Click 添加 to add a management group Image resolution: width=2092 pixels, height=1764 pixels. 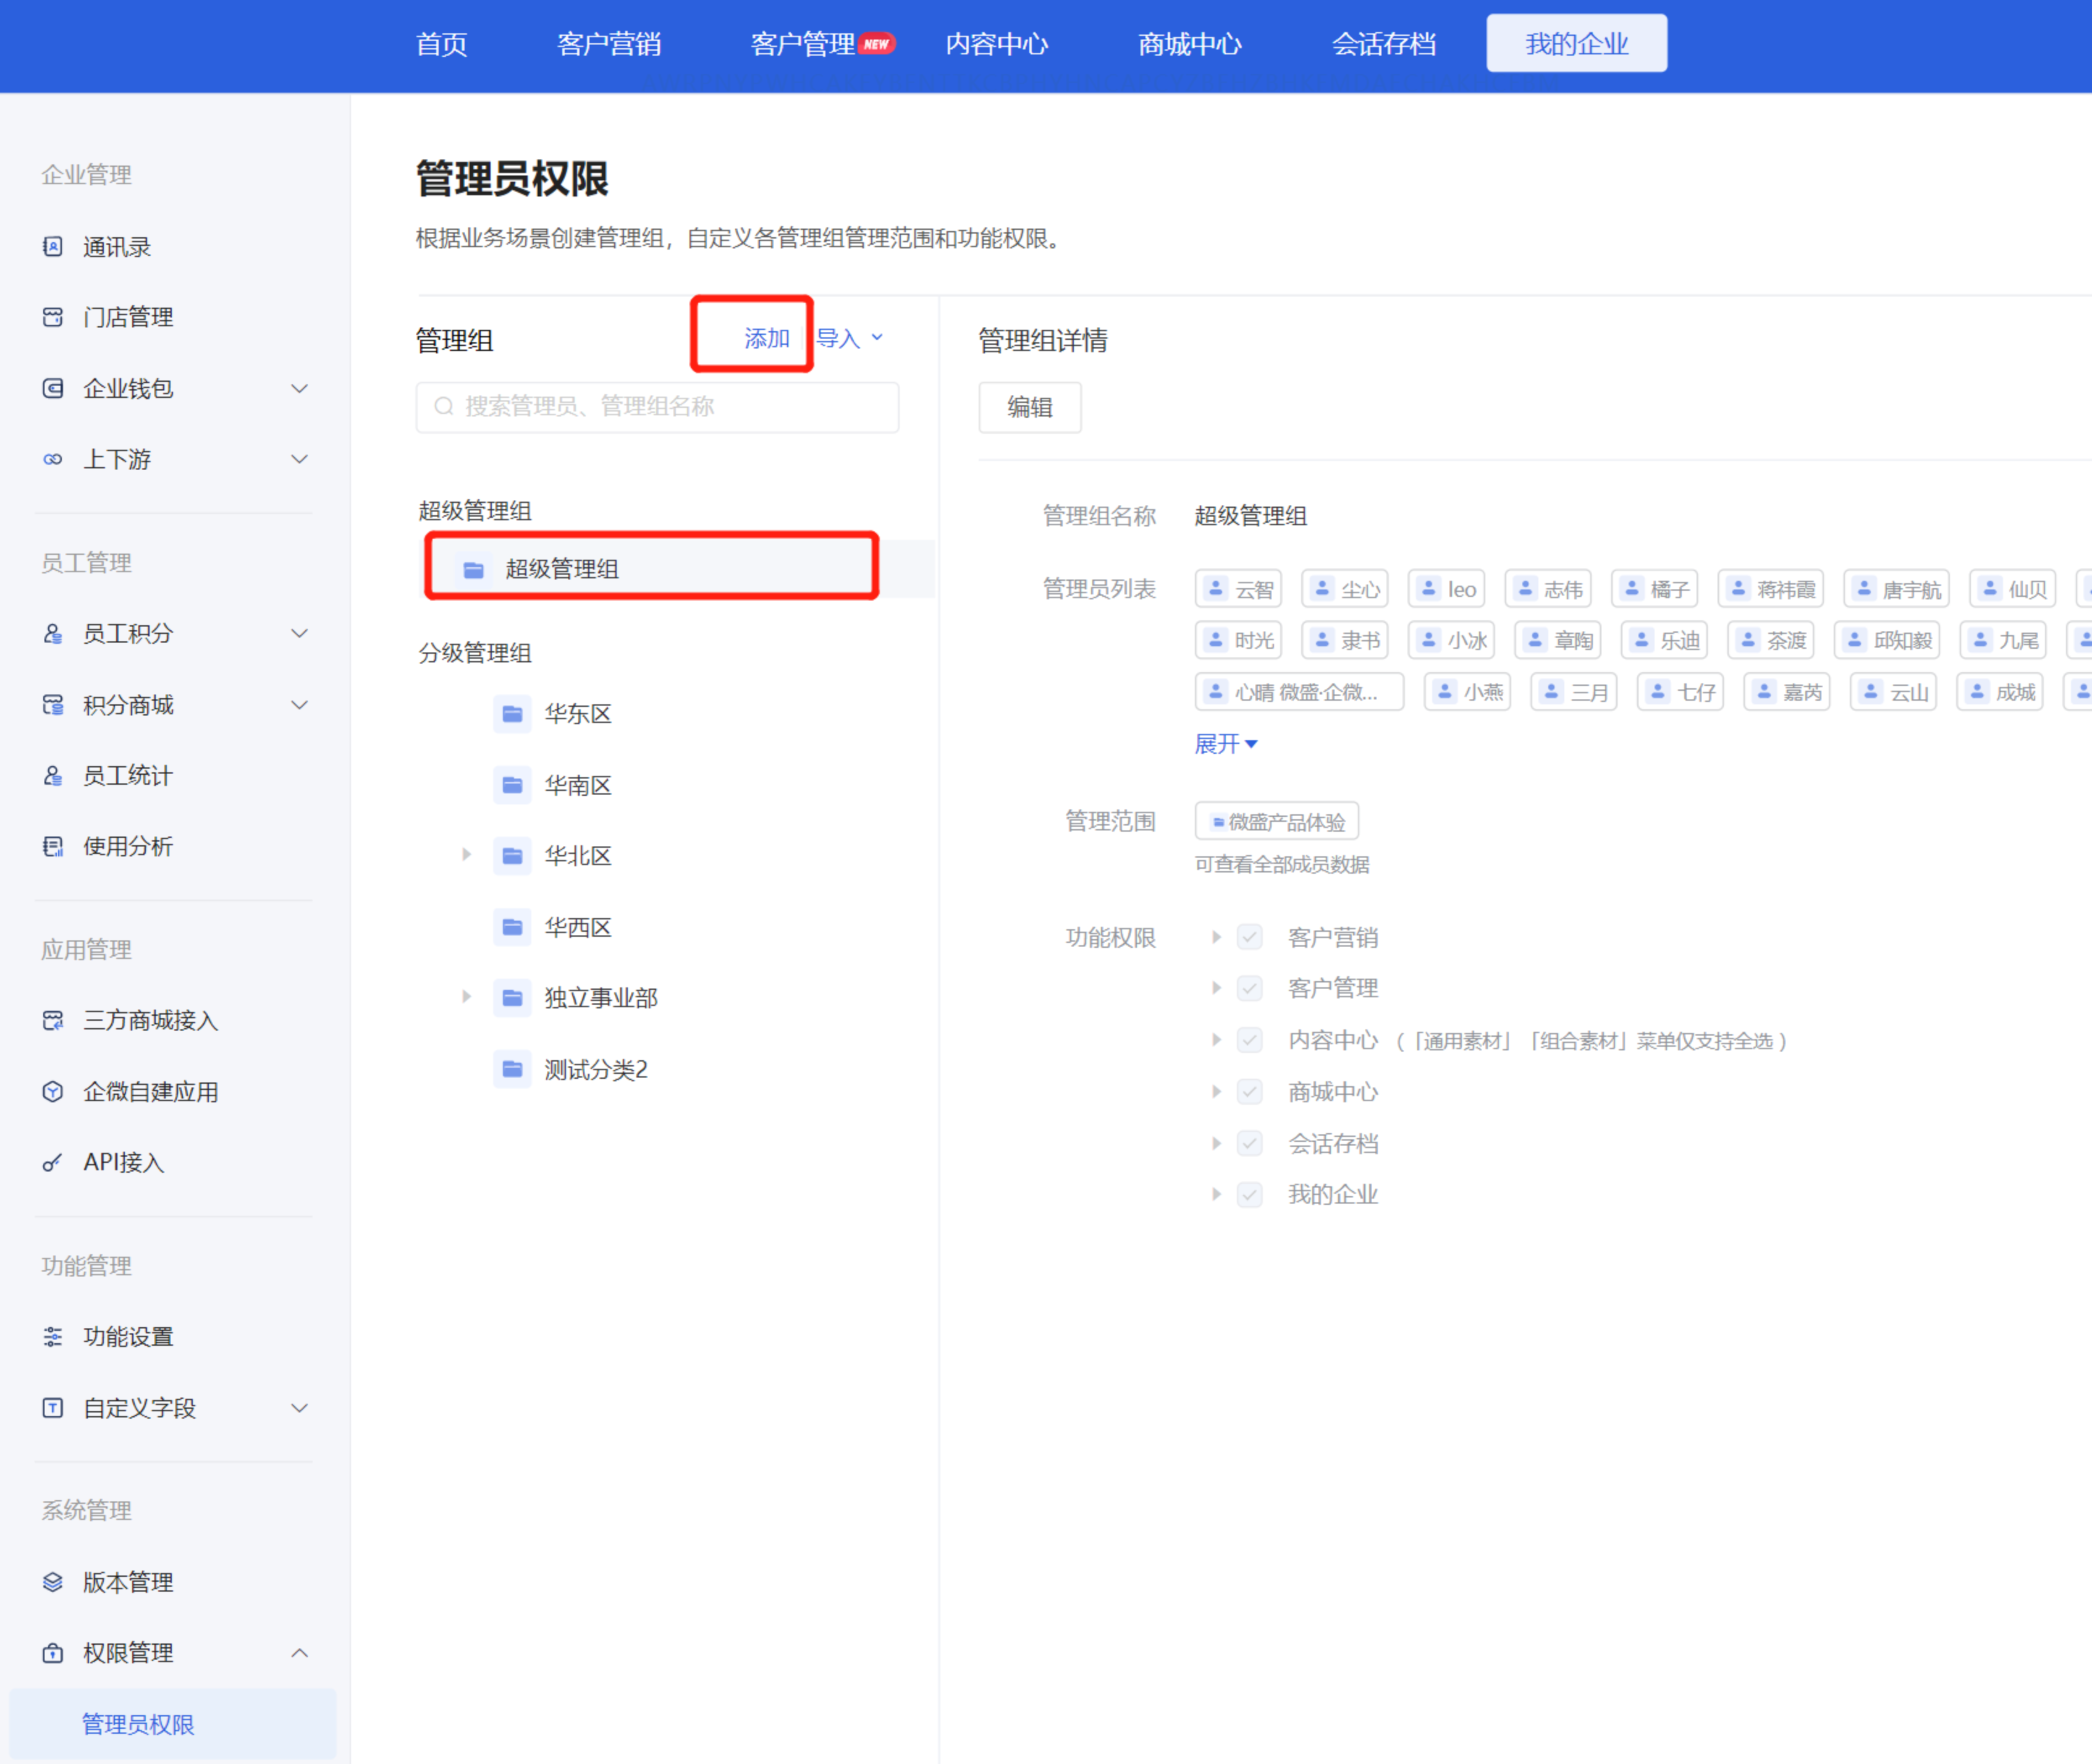(767, 338)
